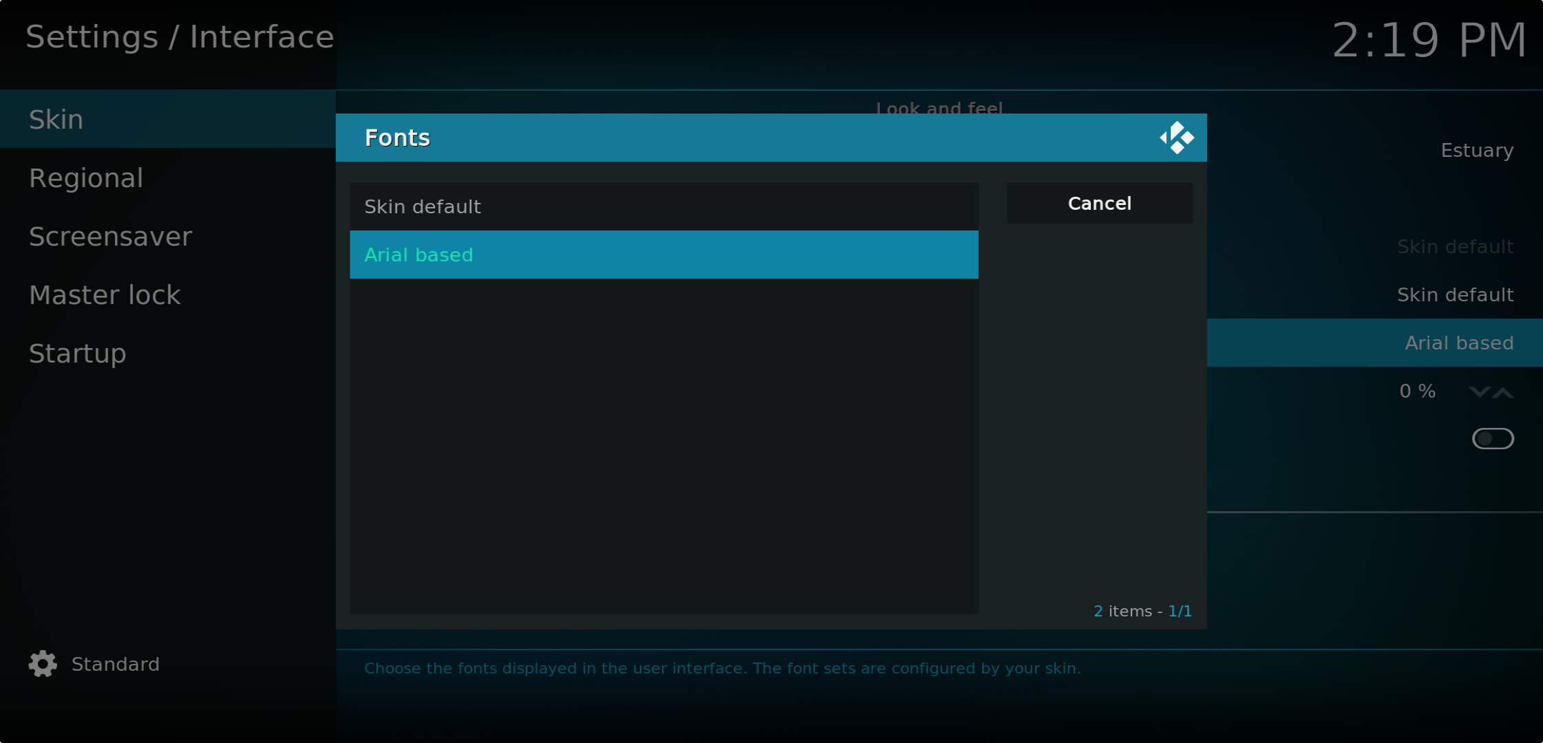This screenshot has height=743, width=1543.
Task: Cancel the Fonts dialog
Action: (x=1100, y=203)
